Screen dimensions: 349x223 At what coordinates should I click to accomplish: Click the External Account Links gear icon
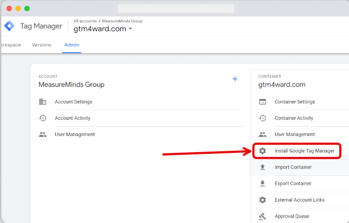[x=263, y=200]
